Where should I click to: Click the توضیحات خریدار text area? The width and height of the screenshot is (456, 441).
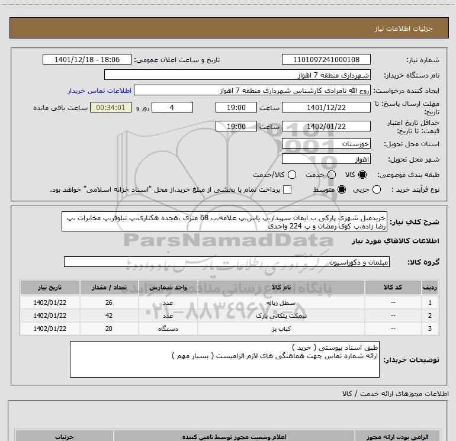(224, 359)
